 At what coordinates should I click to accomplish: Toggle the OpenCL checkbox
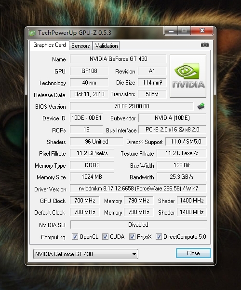(75, 237)
